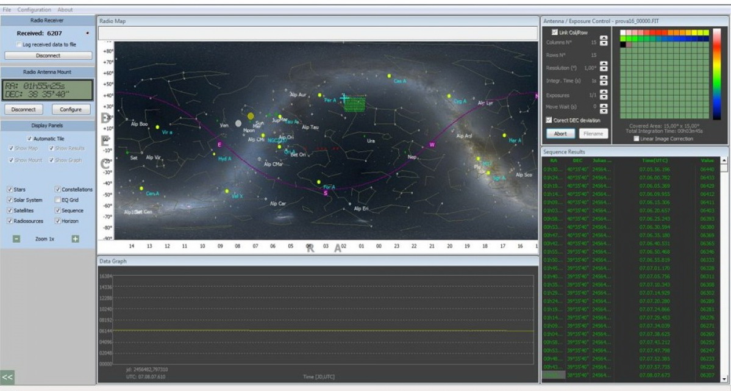Screen dimensions: 731x391
Task: Toggle the Radiosources checkbox
Action: (10, 221)
